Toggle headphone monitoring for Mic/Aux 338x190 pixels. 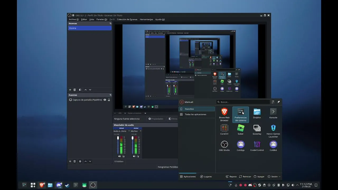138,156
